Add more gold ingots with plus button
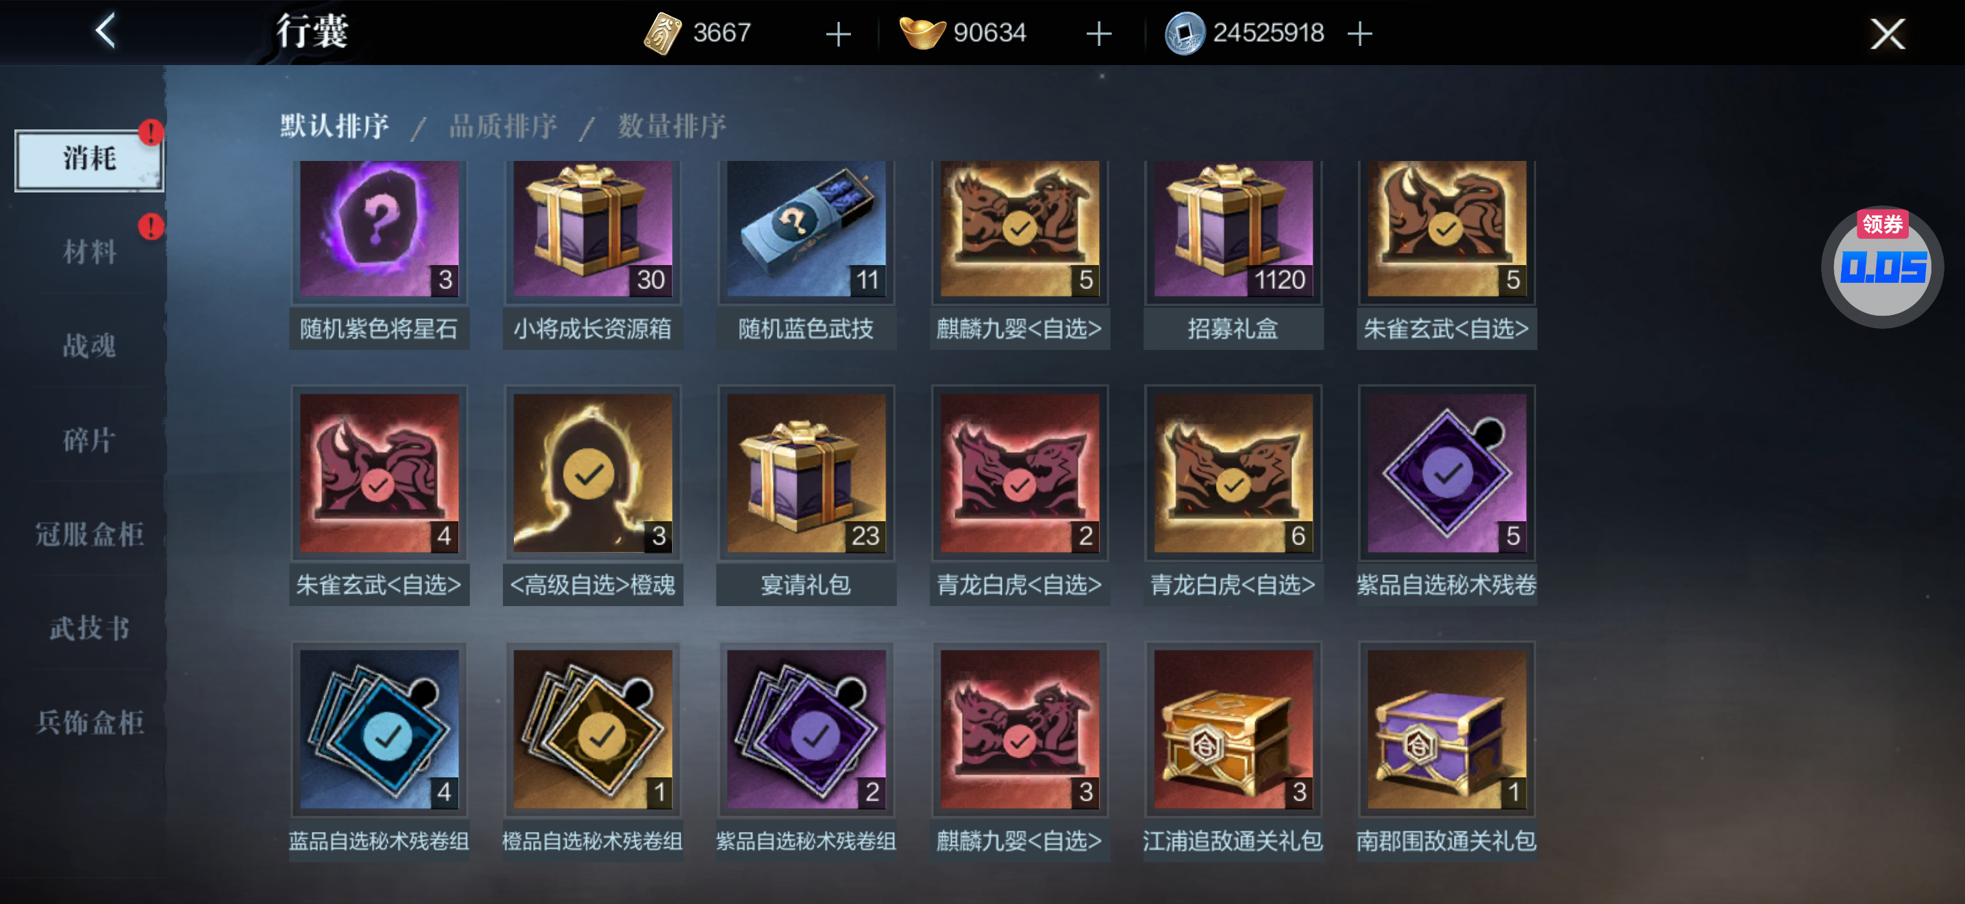The image size is (1965, 904). coord(1098,34)
